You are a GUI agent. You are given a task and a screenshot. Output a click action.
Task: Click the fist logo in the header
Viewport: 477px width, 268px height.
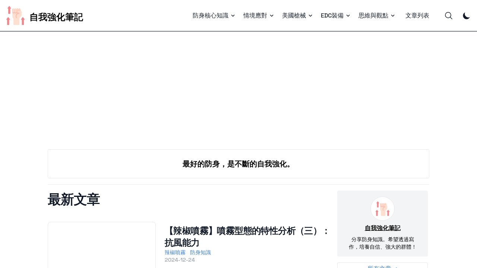tap(15, 15)
